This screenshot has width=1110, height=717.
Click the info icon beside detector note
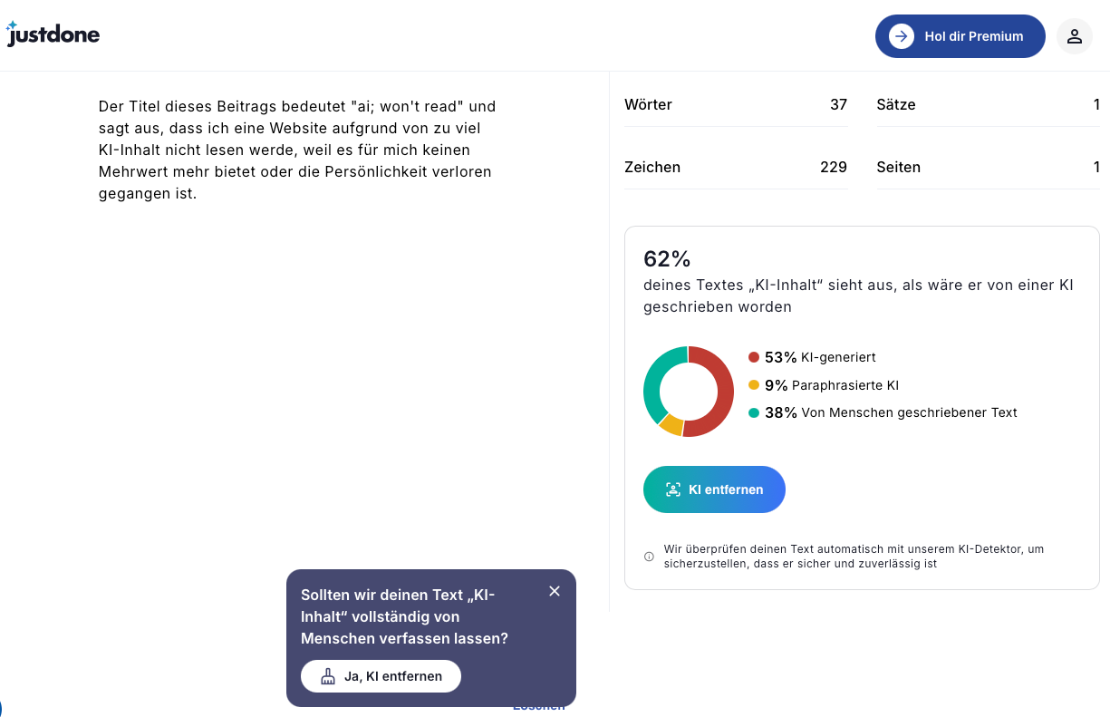pyautogui.click(x=649, y=557)
